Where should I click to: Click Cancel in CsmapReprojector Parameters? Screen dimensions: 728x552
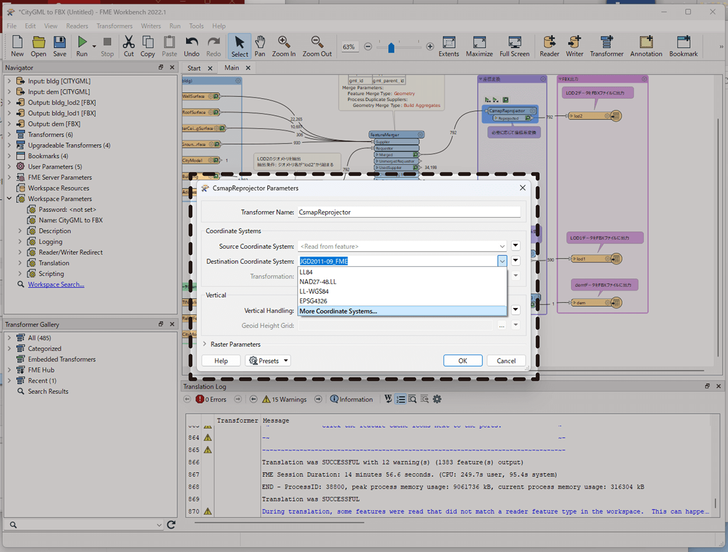point(506,361)
